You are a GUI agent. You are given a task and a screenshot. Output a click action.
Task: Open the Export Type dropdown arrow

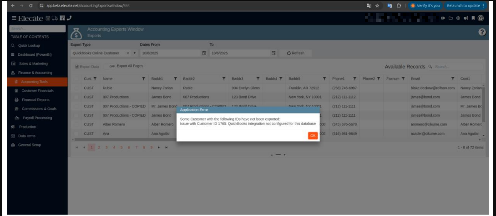pos(135,53)
